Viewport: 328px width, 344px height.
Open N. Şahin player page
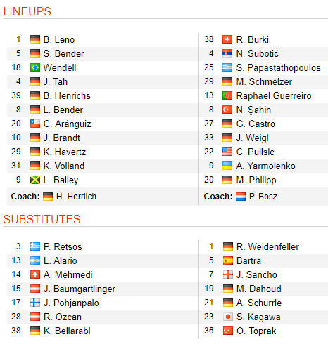tap(253, 110)
